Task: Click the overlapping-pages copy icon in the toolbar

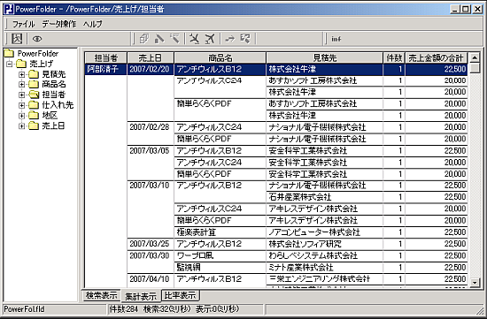Action: 143,39
